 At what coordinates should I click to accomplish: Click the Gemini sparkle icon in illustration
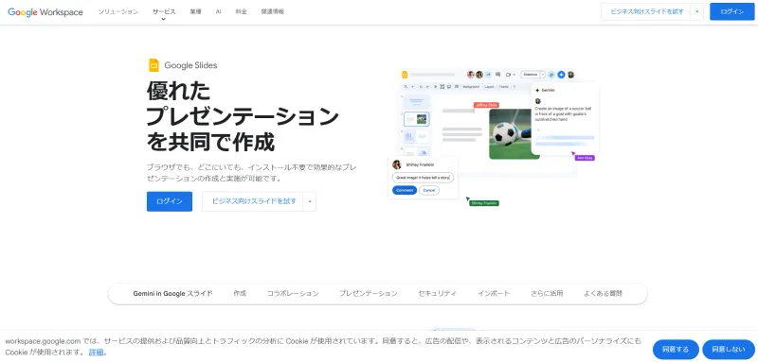click(537, 90)
